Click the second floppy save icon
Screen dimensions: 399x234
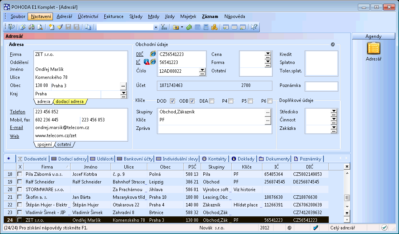[x=76, y=27]
